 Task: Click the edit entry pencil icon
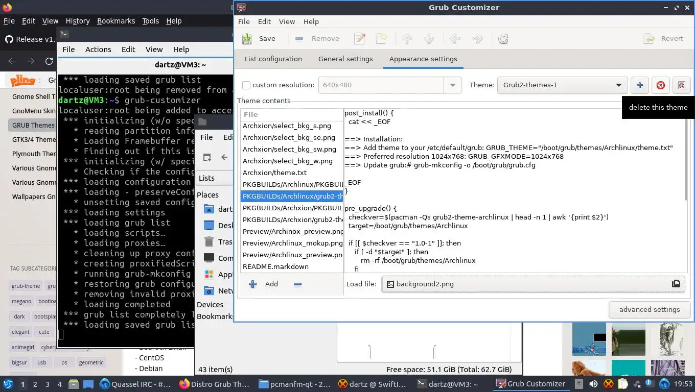point(360,39)
